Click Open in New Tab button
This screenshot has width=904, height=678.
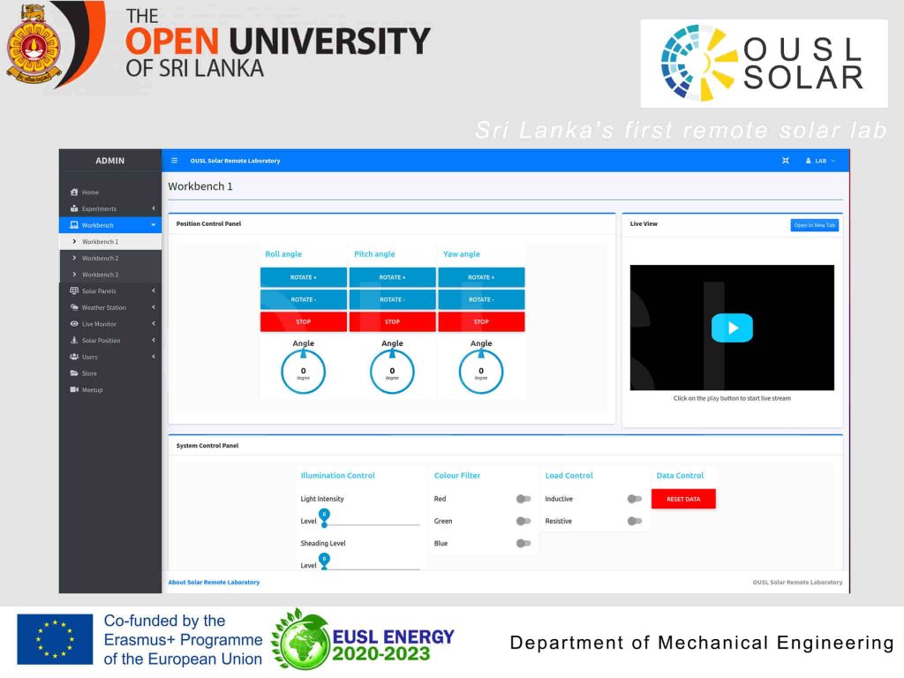[x=814, y=225]
